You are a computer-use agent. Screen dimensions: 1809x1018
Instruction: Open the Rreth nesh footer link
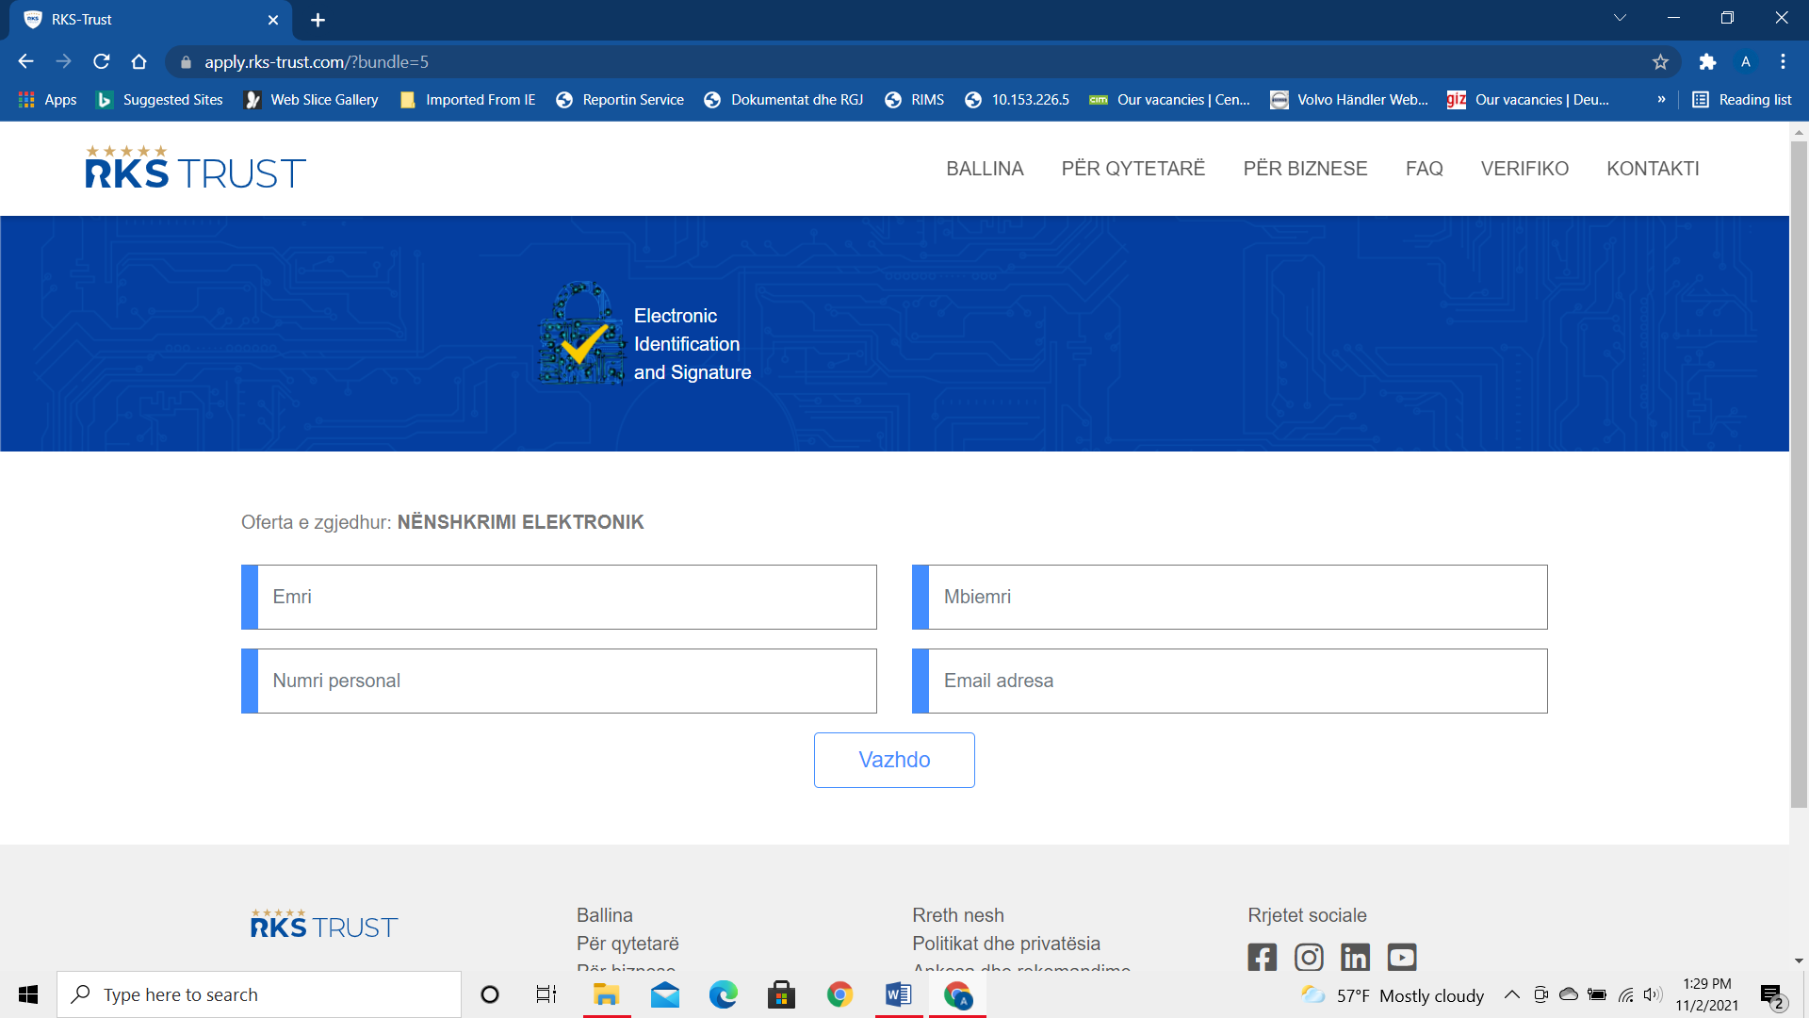click(957, 915)
